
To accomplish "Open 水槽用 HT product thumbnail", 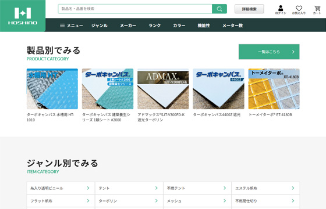I will (52, 89).
